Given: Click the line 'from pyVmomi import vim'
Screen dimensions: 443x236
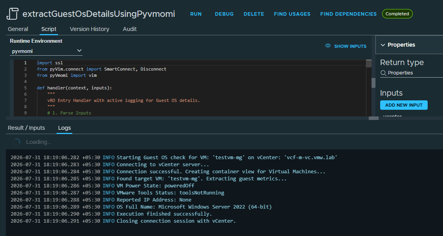Looking at the screenshot, I should click(x=67, y=75).
